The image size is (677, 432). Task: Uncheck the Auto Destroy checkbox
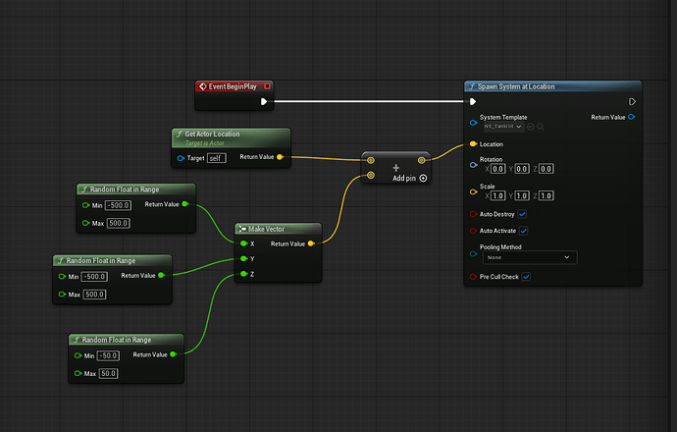tap(522, 214)
